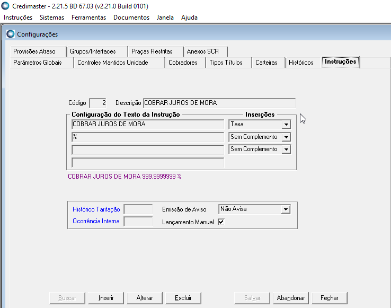Click the Histórico Tarifação link label
Image resolution: width=391 pixels, height=308 pixels.
pos(96,209)
